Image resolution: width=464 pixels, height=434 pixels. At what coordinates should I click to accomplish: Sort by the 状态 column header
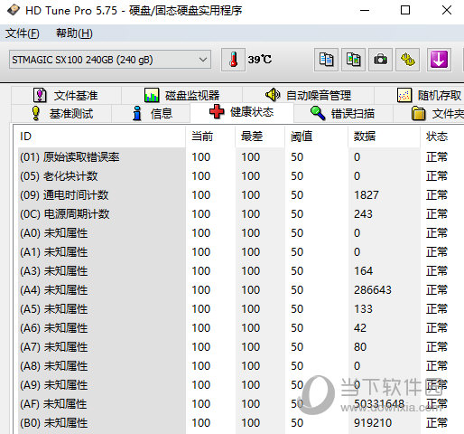(442, 137)
